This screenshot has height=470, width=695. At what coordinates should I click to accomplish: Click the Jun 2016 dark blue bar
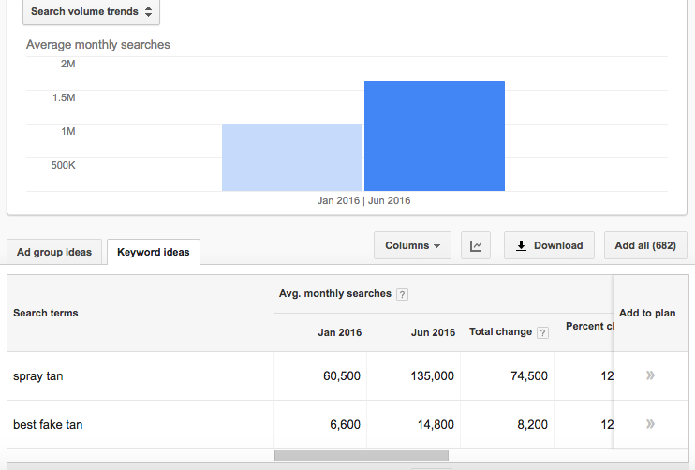coord(435,136)
